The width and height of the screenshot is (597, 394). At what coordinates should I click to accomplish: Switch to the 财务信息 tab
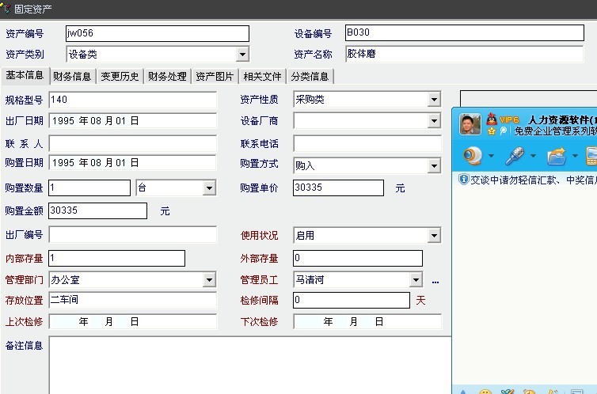72,77
